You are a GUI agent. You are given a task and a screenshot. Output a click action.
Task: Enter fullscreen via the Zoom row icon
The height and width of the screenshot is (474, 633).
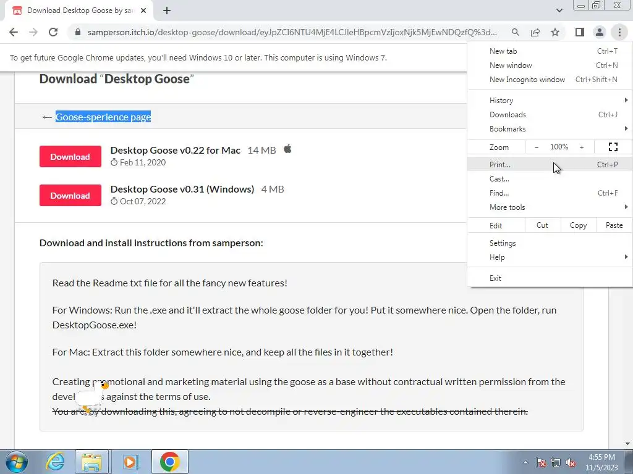[613, 147]
